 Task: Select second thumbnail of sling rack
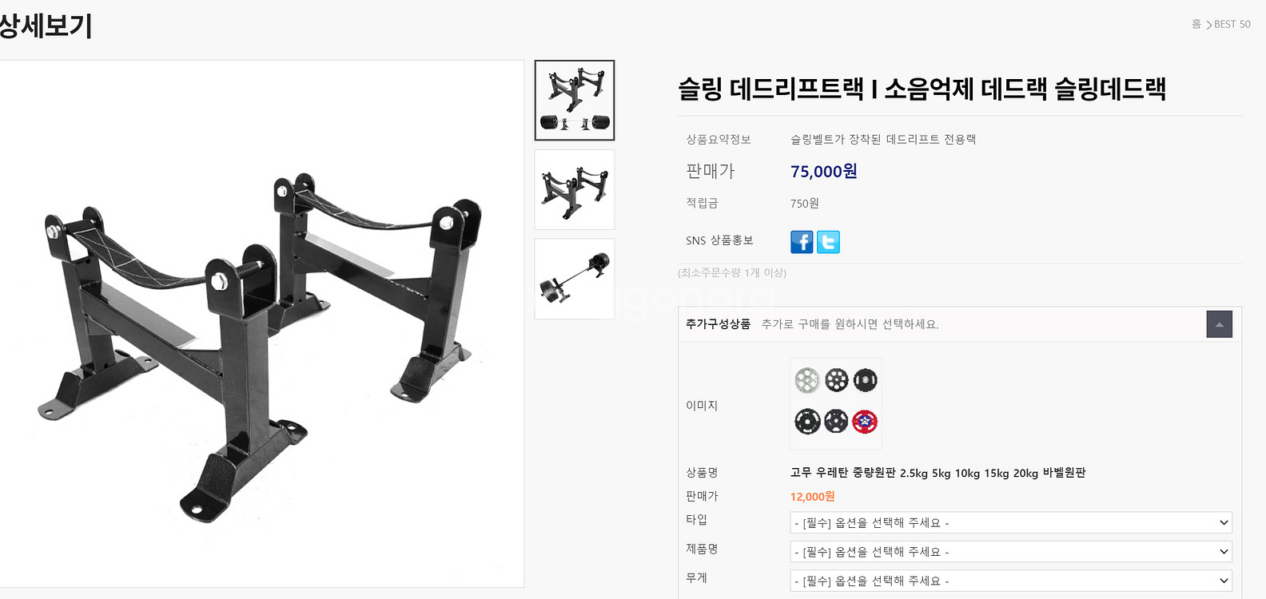(575, 190)
